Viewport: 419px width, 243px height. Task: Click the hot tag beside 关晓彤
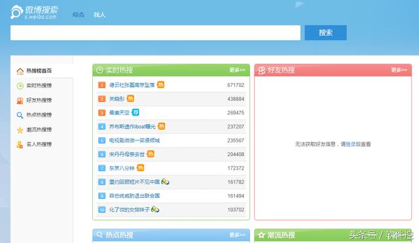[x=130, y=99]
